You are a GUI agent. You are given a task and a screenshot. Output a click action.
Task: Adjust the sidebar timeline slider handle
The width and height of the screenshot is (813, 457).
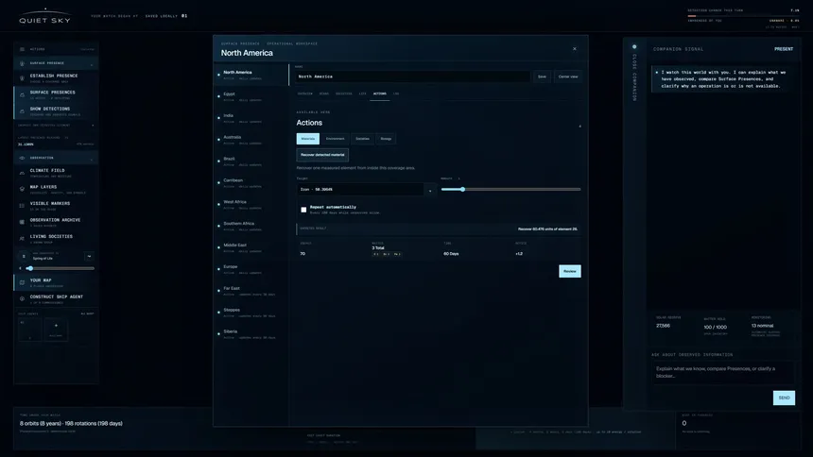point(30,268)
